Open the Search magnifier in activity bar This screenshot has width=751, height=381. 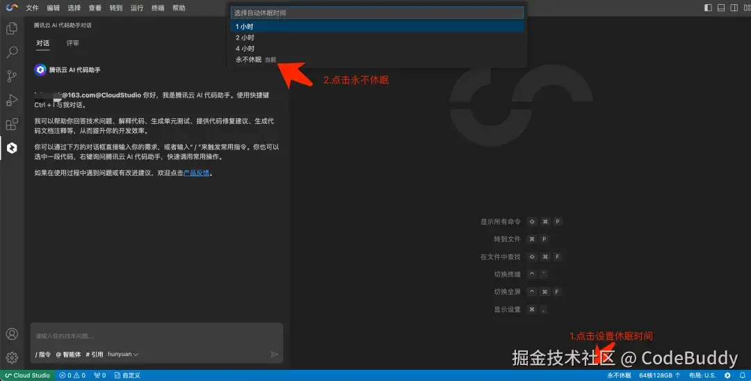pyautogui.click(x=12, y=51)
